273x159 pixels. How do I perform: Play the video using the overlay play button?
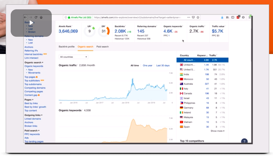coord(31,23)
